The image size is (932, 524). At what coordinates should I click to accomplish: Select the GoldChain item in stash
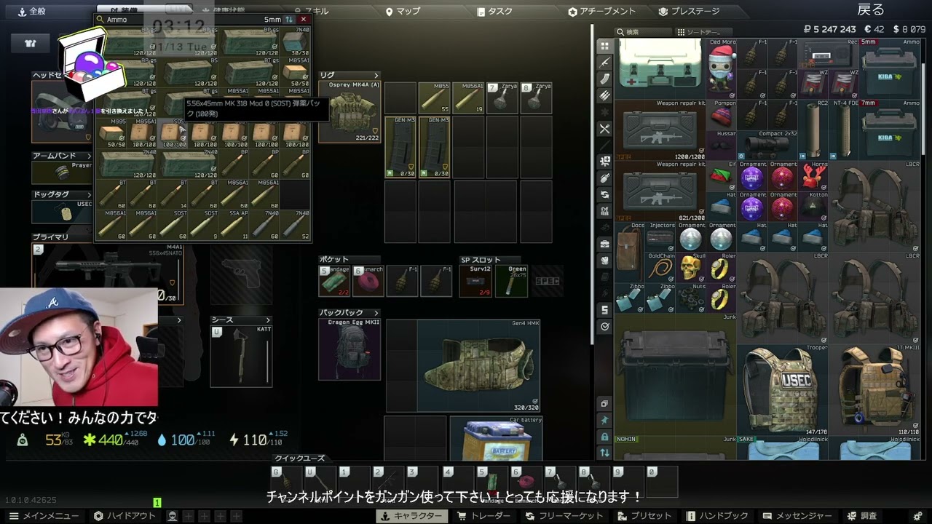[660, 267]
